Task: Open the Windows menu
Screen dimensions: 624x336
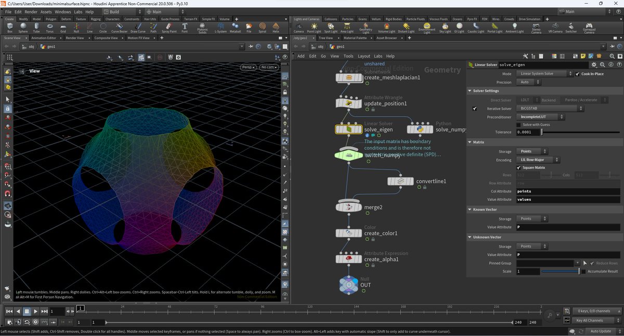Action: coord(62,11)
